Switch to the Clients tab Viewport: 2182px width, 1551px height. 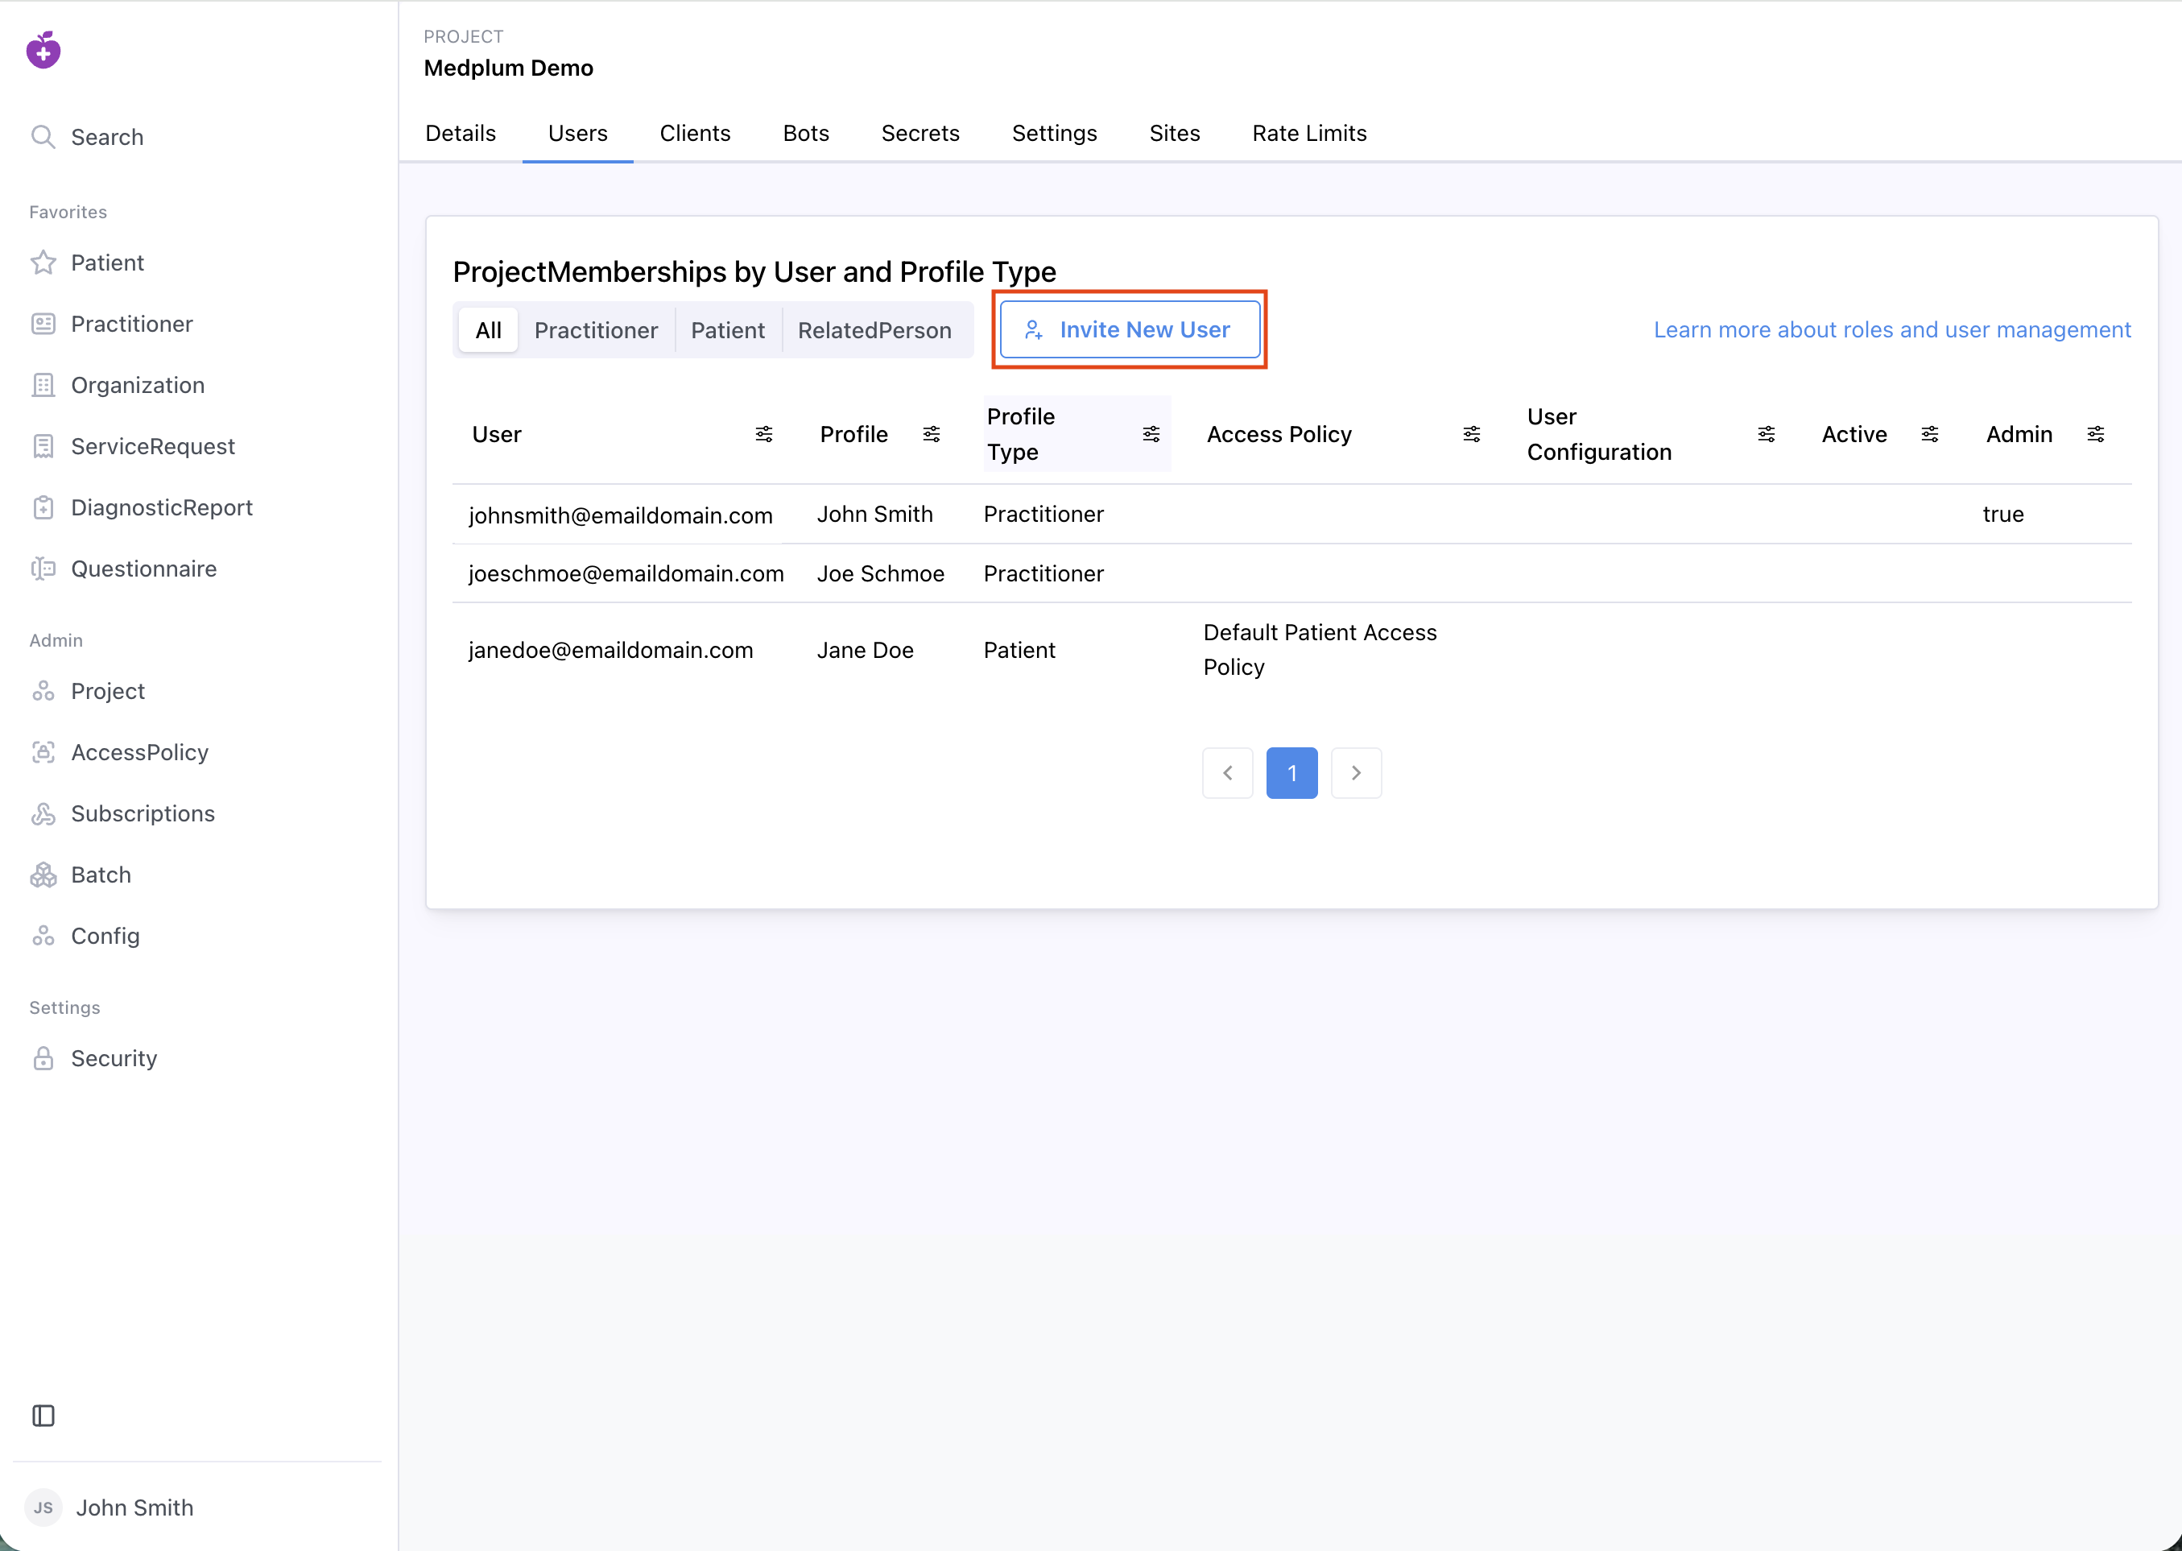(x=695, y=133)
